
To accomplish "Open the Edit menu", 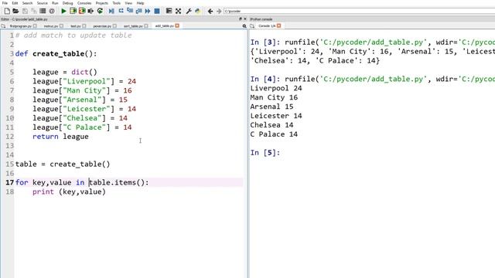I will (15, 3).
